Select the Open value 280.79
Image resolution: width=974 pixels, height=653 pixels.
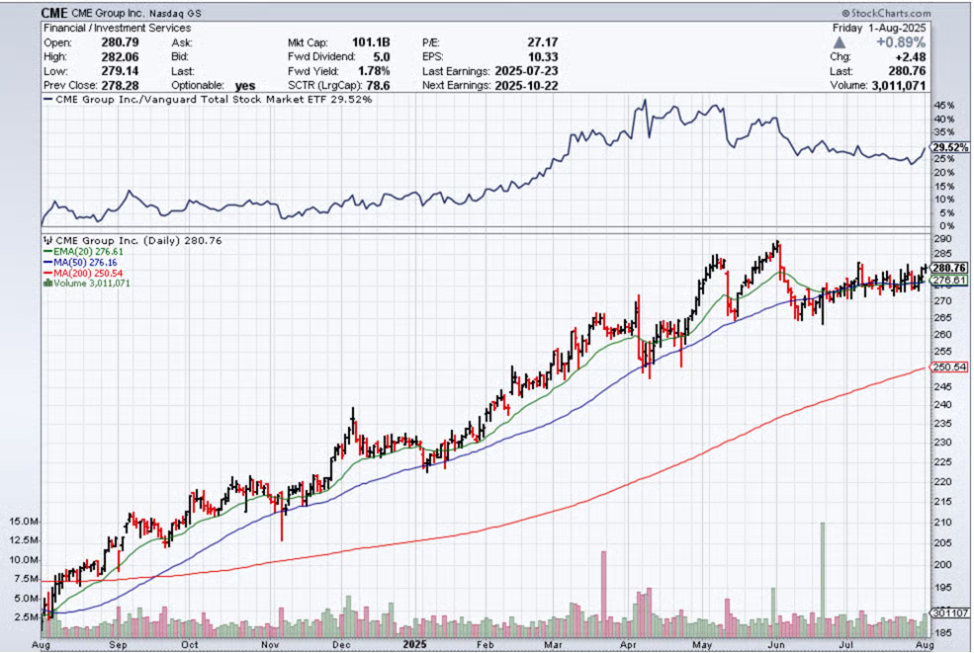click(x=120, y=42)
